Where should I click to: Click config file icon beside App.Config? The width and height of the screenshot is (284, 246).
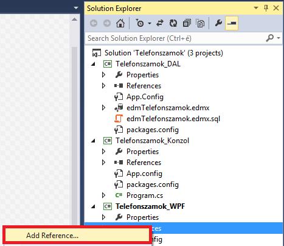119,97
